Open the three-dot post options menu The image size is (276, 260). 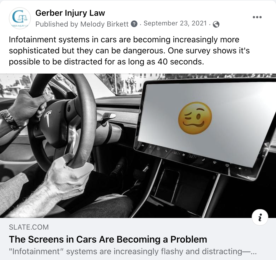[x=257, y=17]
